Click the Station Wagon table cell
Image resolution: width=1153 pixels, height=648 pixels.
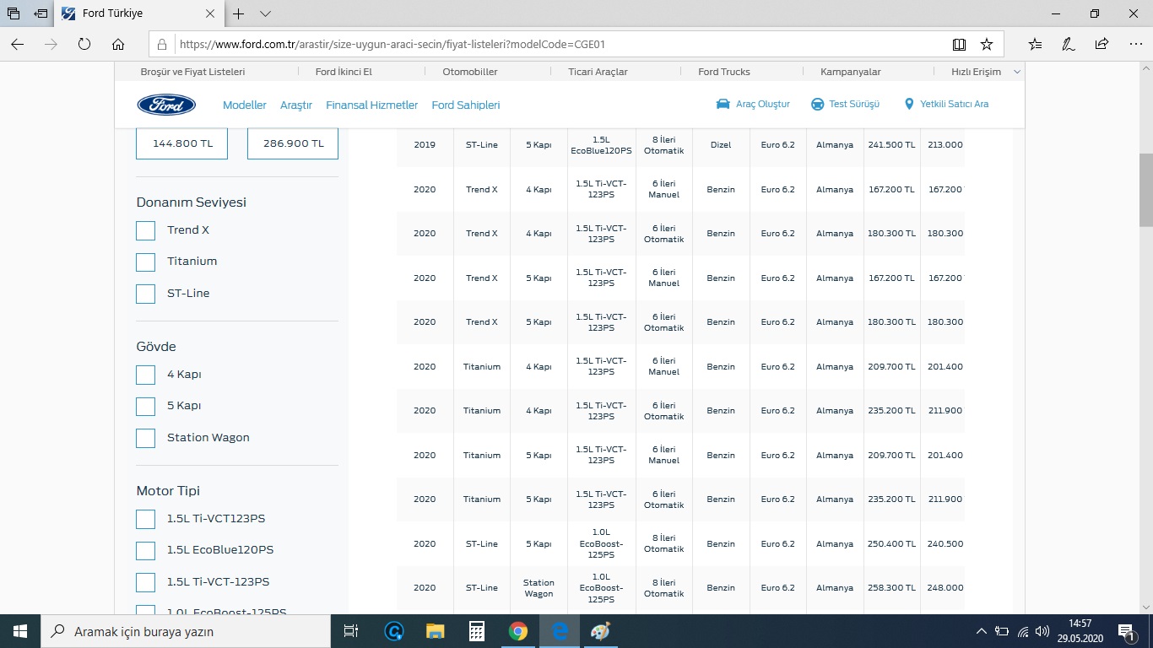click(539, 588)
